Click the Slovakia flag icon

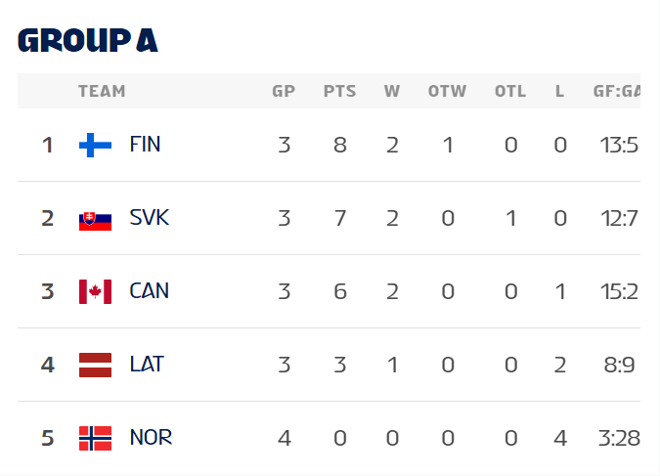pos(95,219)
